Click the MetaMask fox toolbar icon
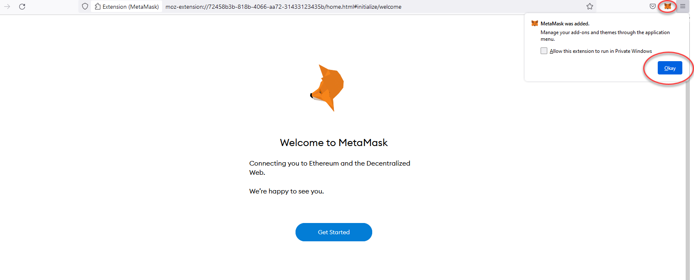The image size is (694, 280). point(667,6)
